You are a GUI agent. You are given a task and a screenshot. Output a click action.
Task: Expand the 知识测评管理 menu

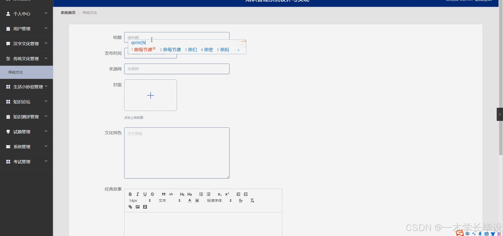(26, 117)
